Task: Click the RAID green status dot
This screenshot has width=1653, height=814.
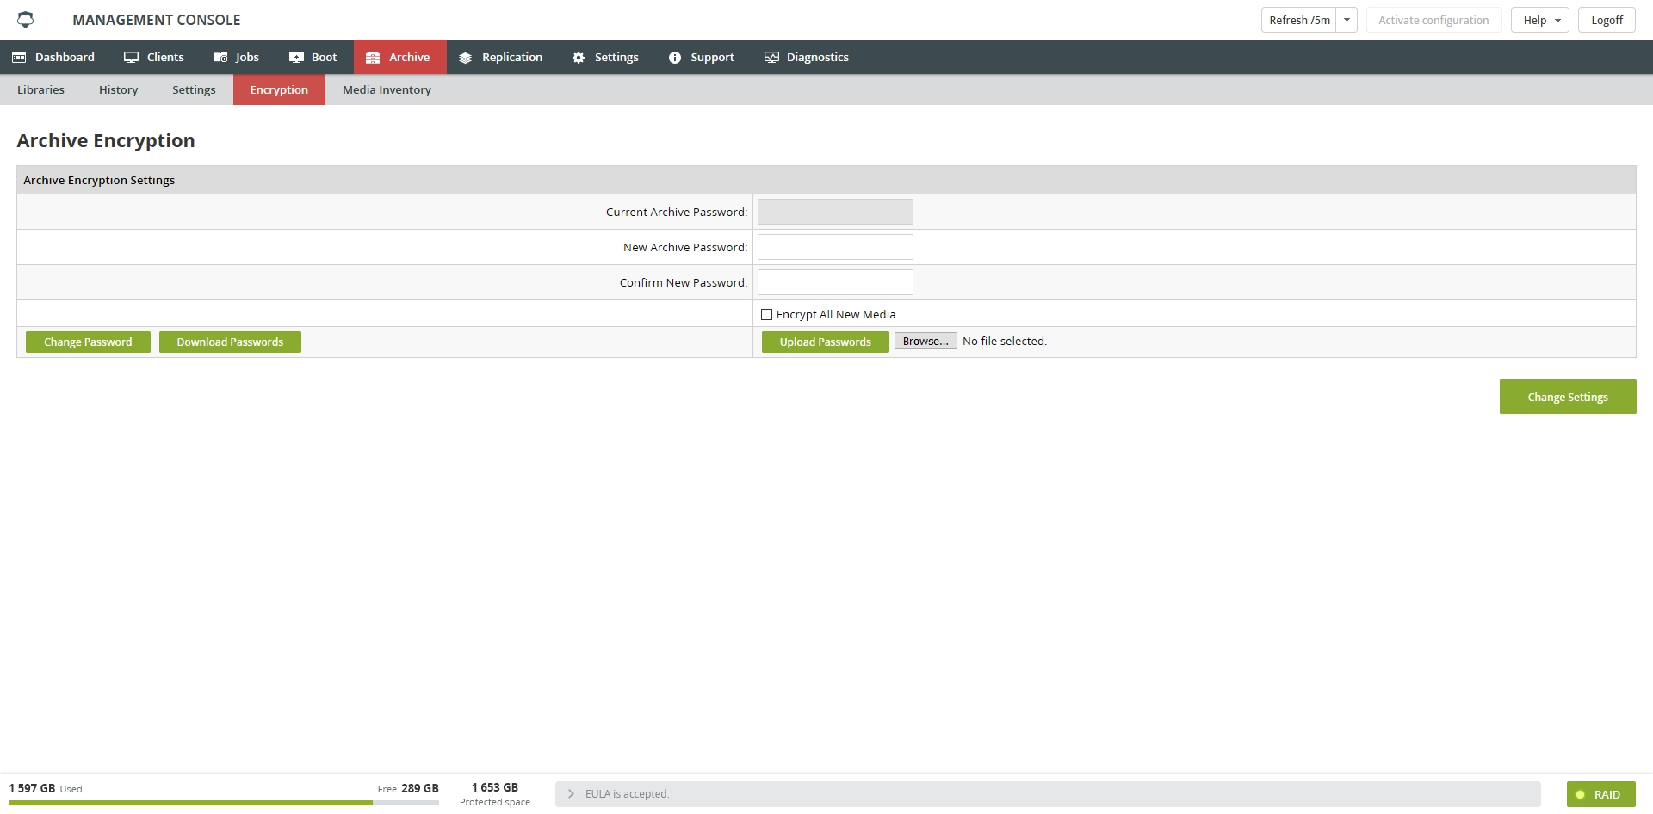Action: (1581, 794)
